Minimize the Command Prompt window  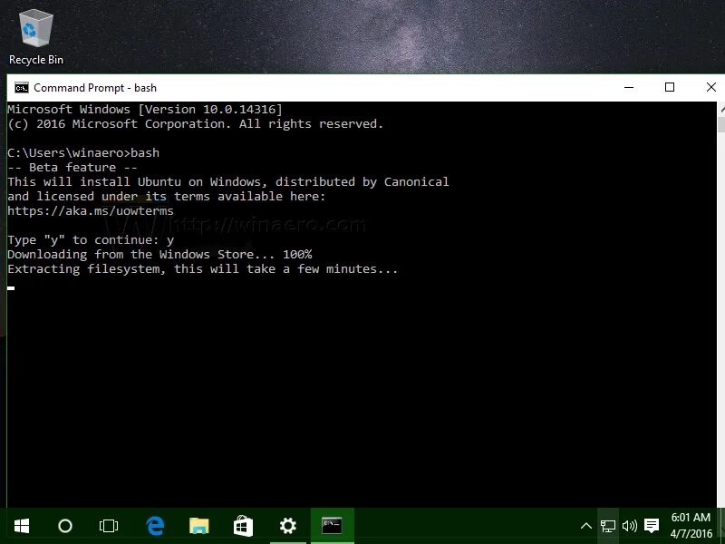629,87
